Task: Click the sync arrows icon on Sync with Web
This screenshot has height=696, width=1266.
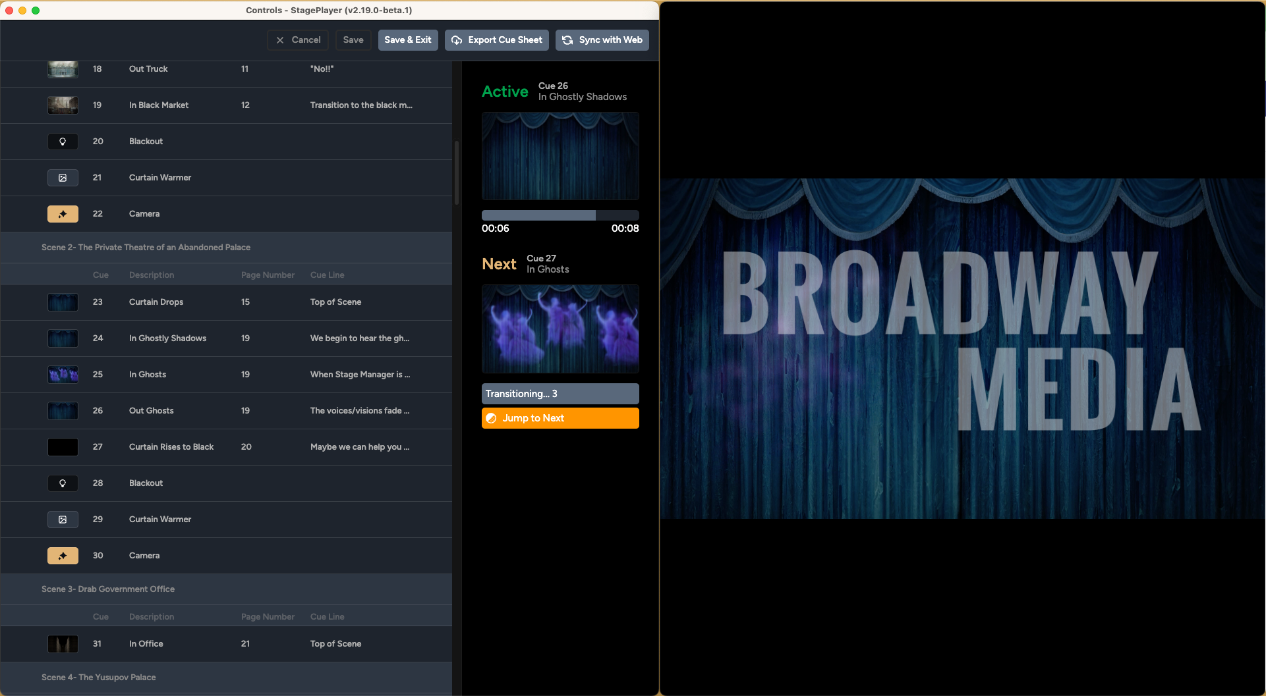Action: click(567, 40)
